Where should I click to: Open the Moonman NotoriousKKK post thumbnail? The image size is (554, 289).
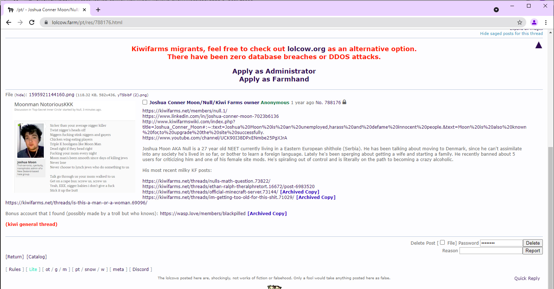point(74,146)
